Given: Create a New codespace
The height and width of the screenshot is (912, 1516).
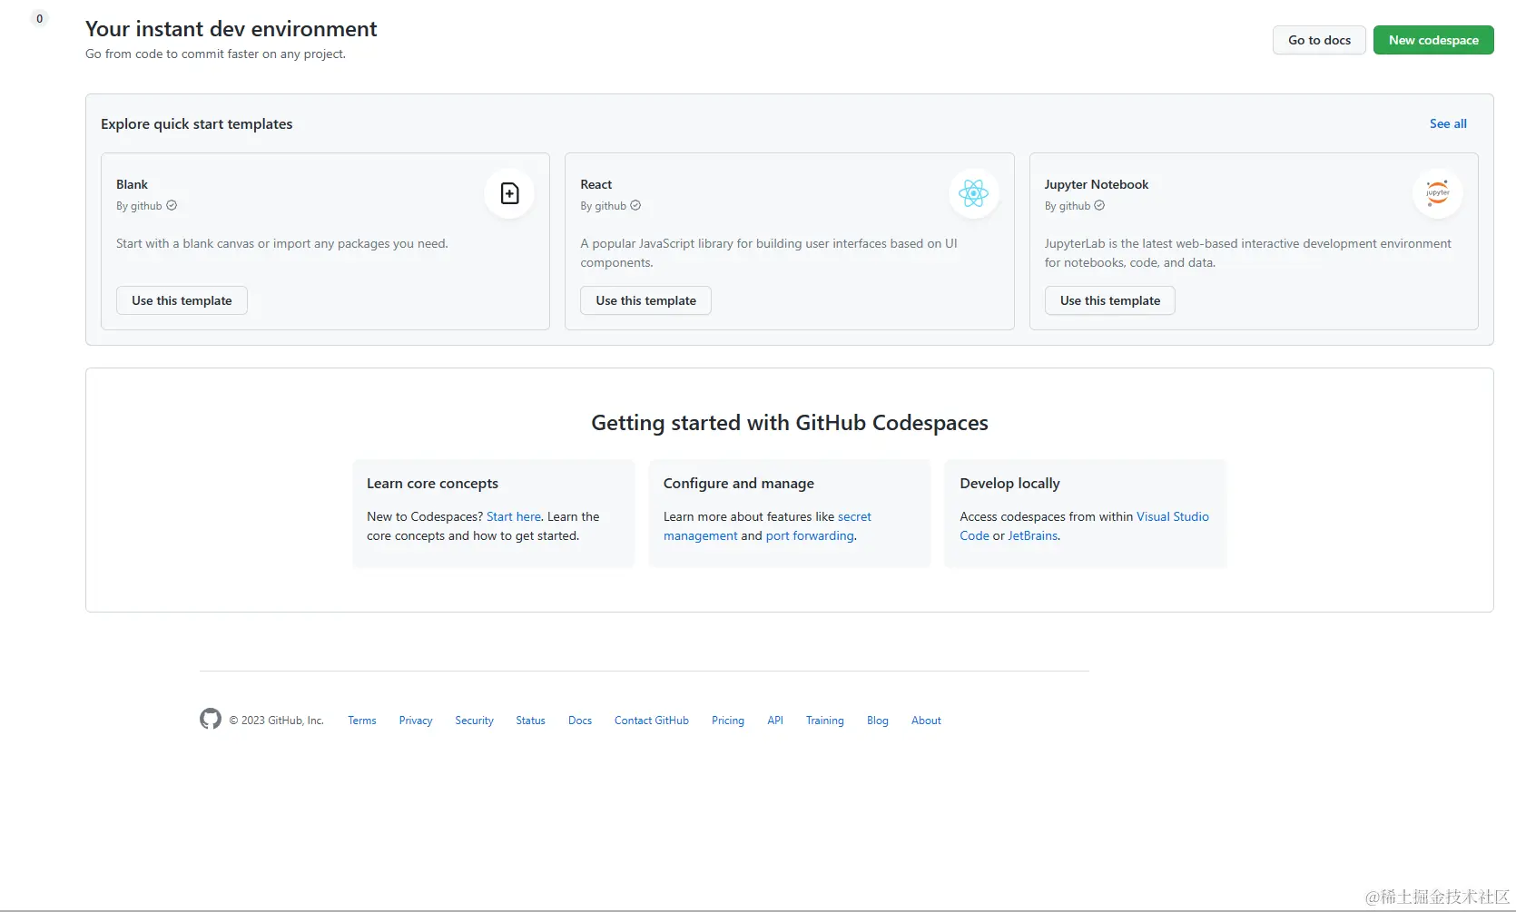Looking at the screenshot, I should pyautogui.click(x=1433, y=40).
